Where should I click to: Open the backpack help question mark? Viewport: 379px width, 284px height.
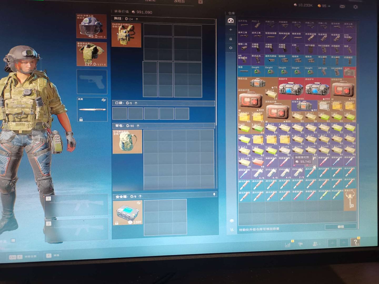pyautogui.click(x=138, y=126)
